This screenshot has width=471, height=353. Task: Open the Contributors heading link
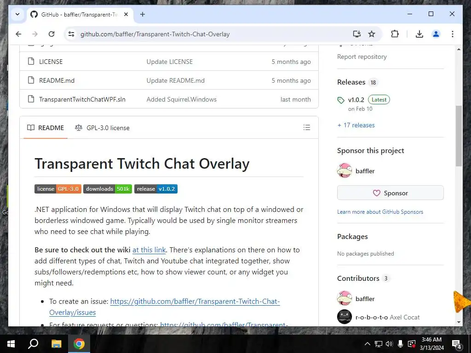click(358, 278)
